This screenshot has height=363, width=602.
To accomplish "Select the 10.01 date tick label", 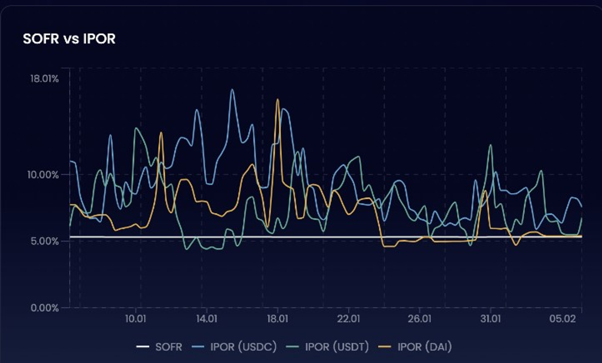I will coord(136,319).
